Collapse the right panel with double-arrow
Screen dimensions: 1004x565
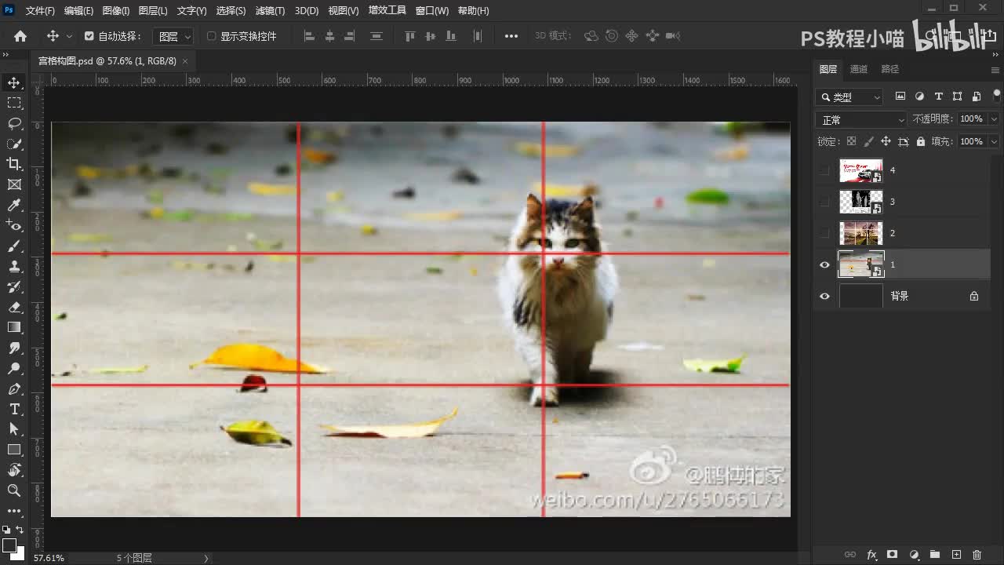tap(995, 55)
